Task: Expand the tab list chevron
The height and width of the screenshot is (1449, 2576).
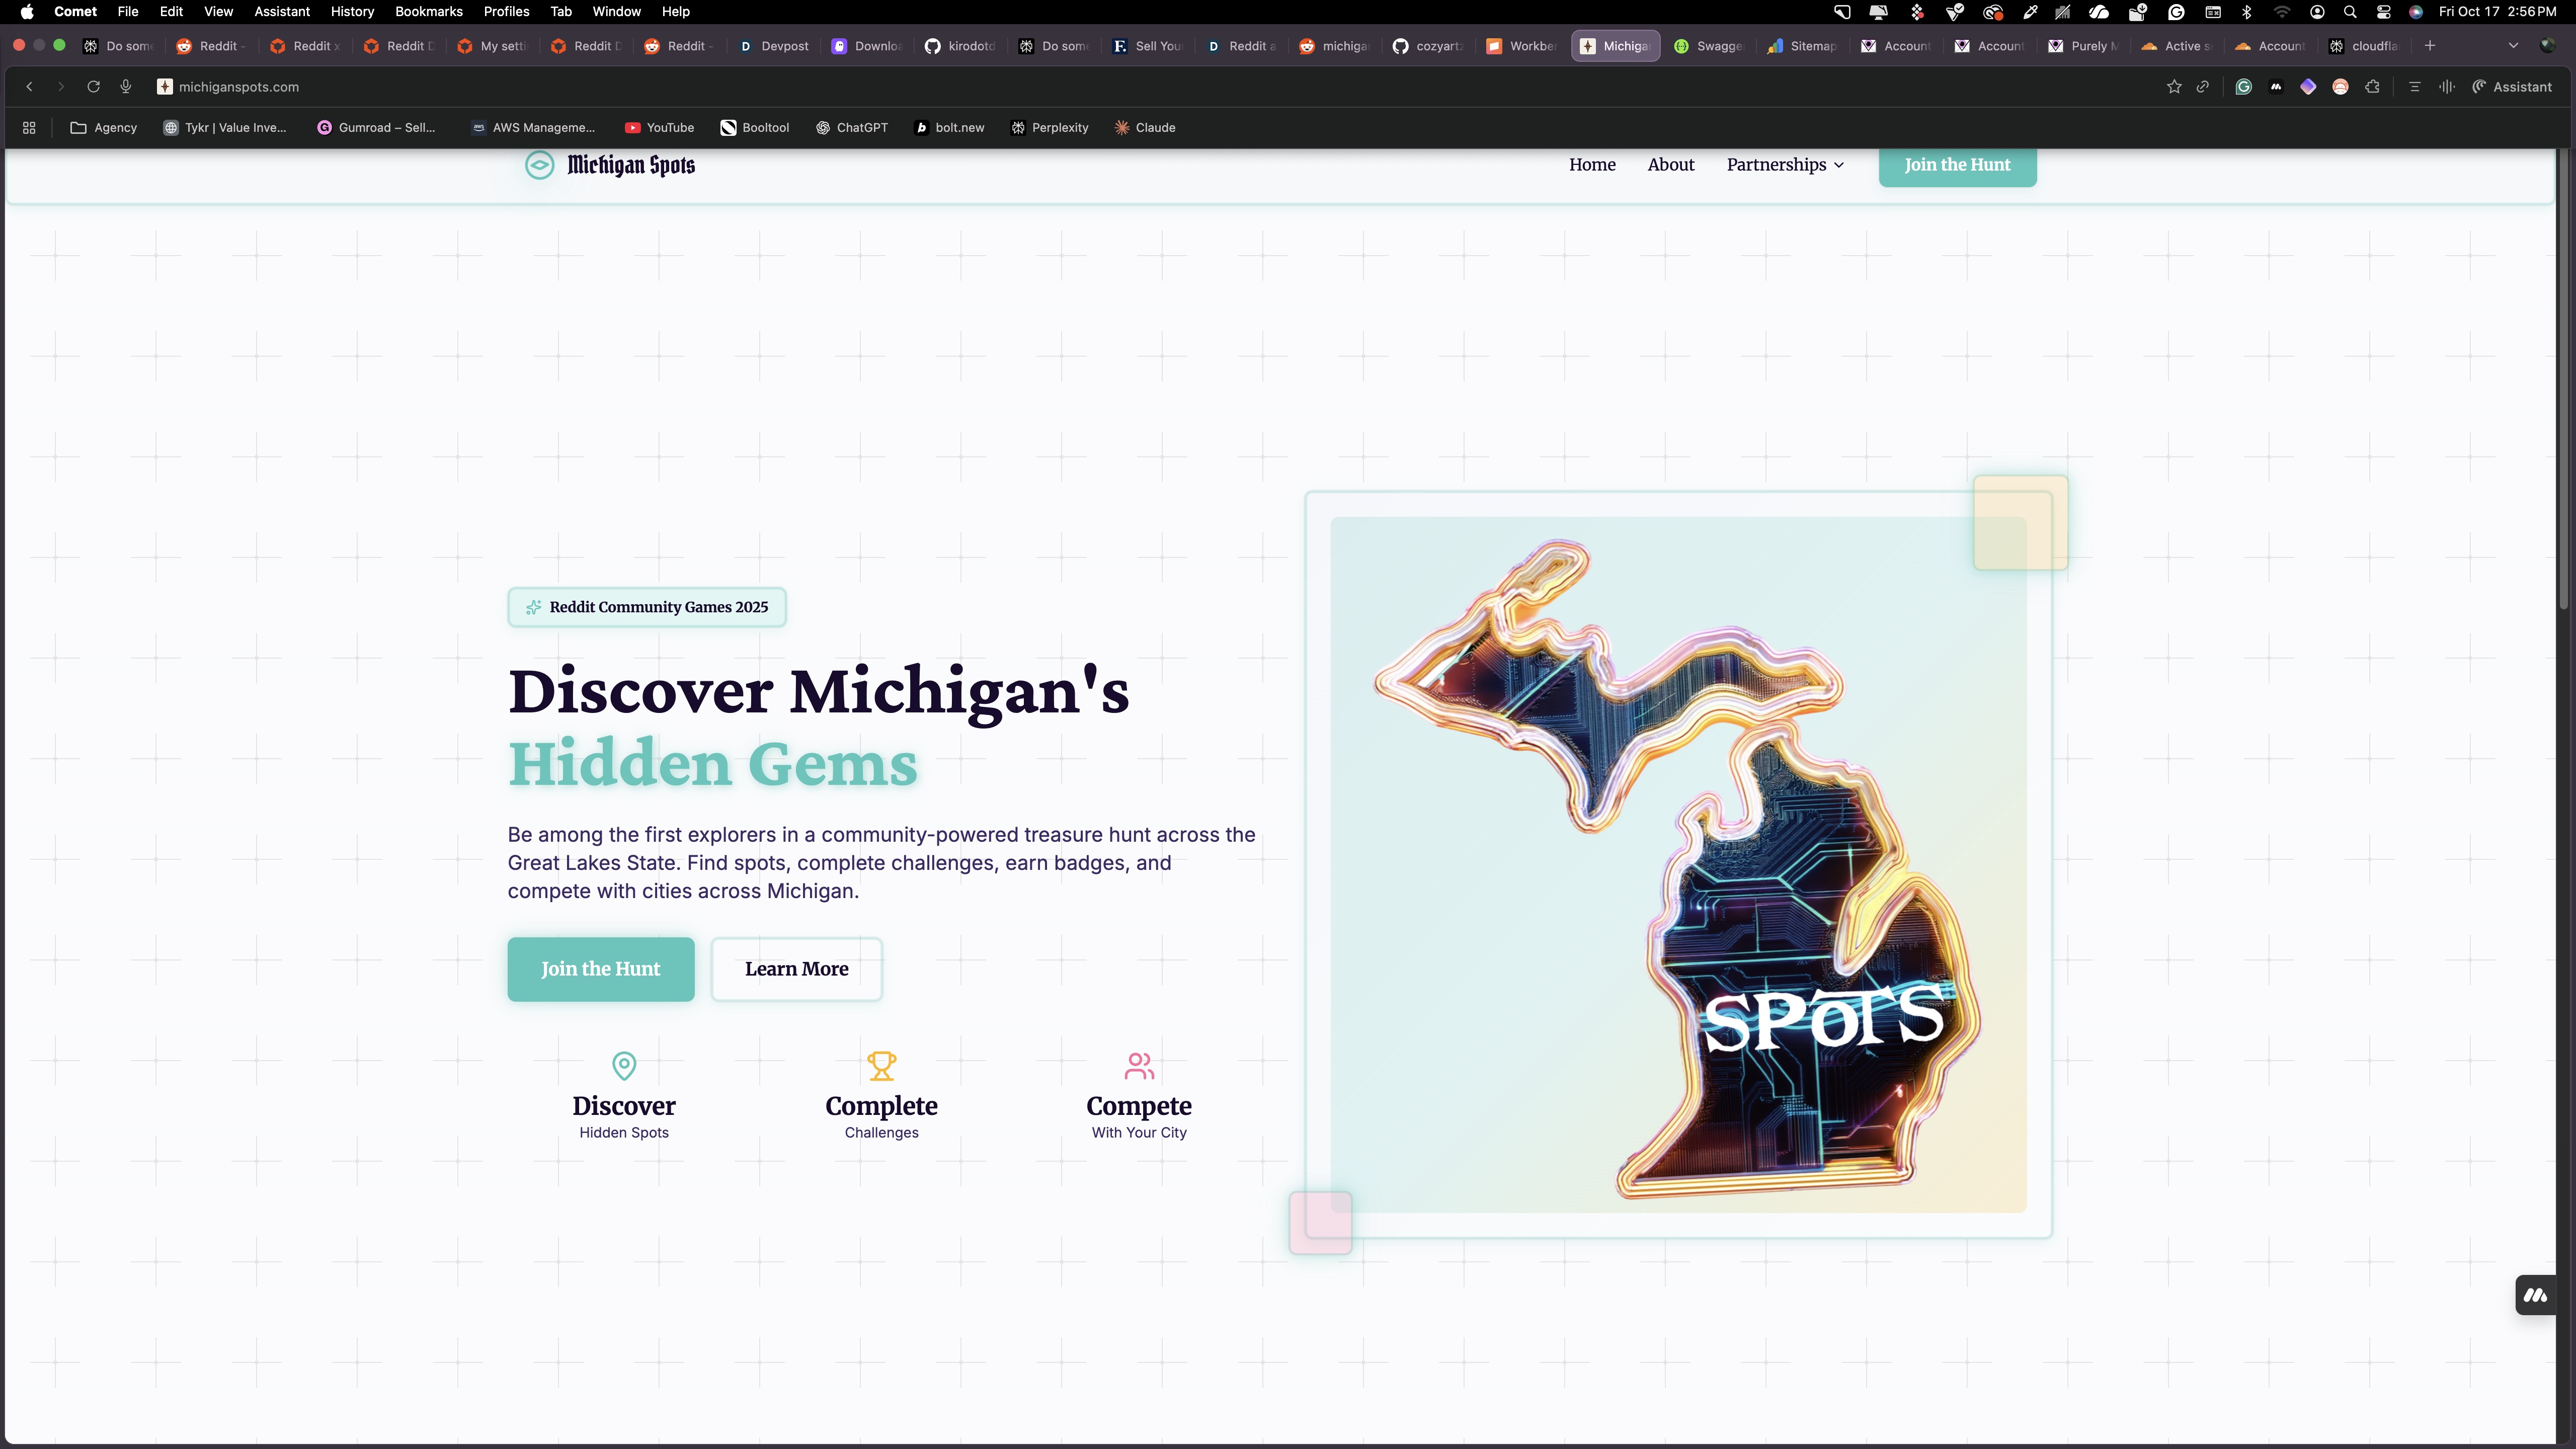Action: click(x=2513, y=46)
